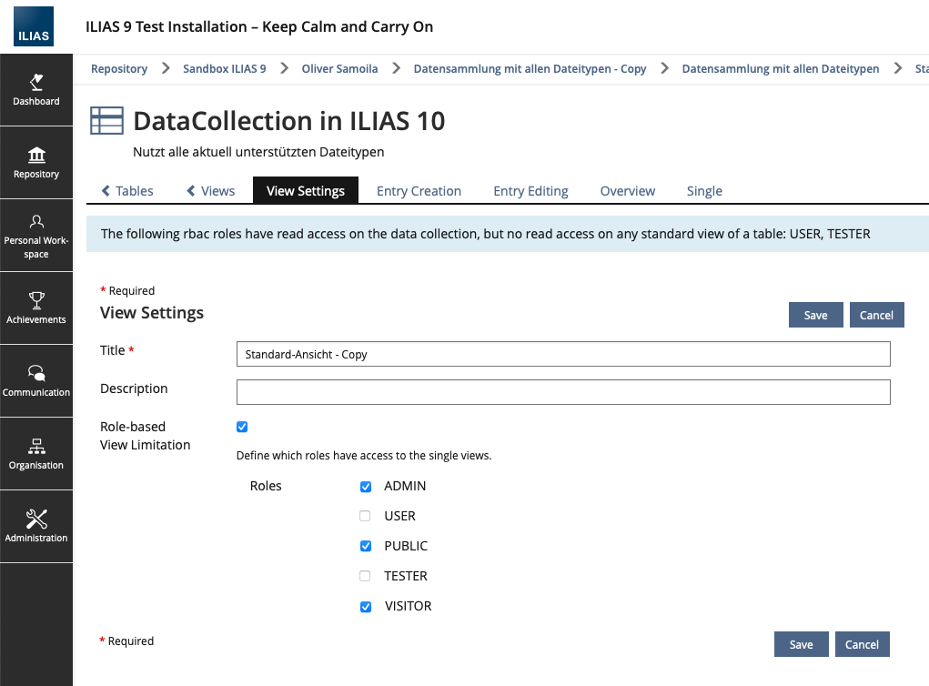The width and height of the screenshot is (929, 686).
Task: Click into the Description input field
Action: [x=563, y=392]
